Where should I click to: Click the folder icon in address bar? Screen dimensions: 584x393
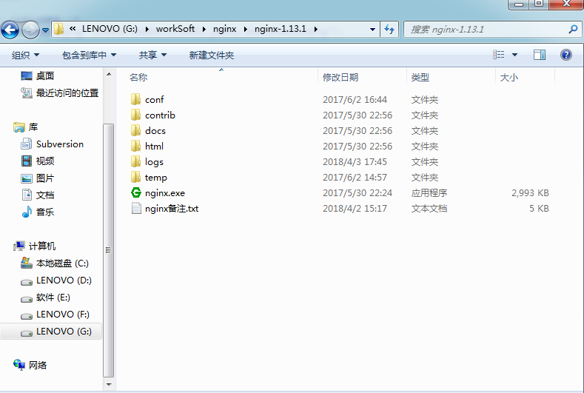59,29
